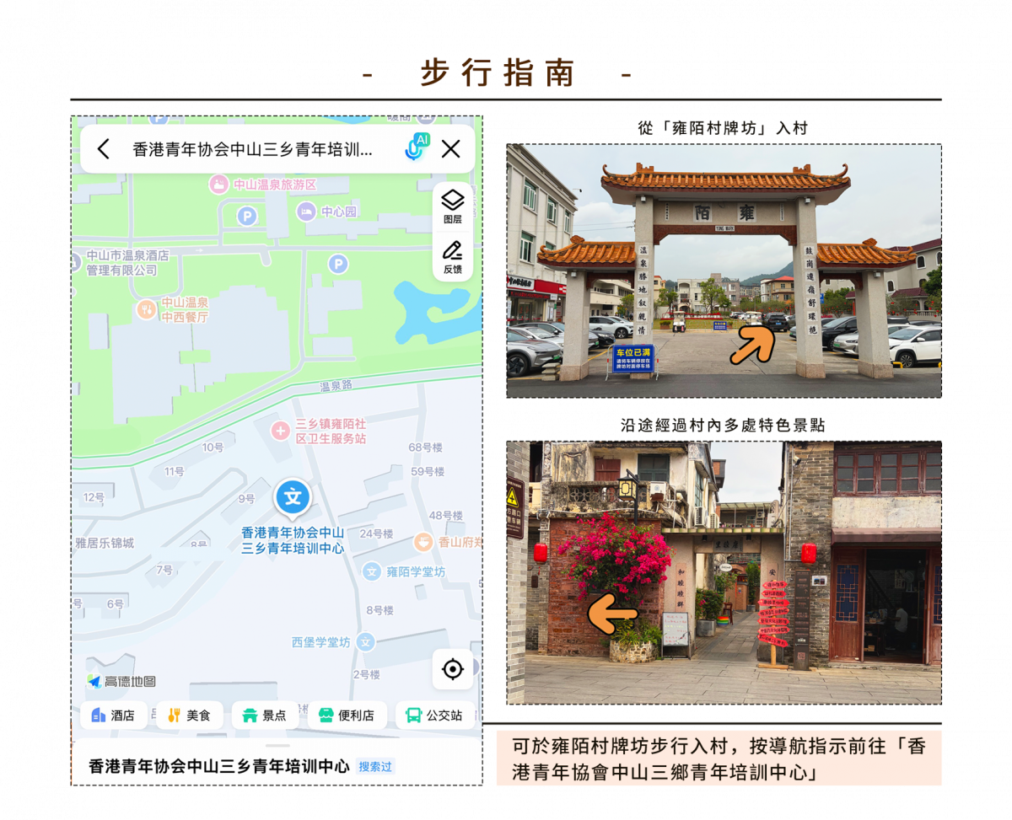Clear the search with the X icon

(451, 149)
